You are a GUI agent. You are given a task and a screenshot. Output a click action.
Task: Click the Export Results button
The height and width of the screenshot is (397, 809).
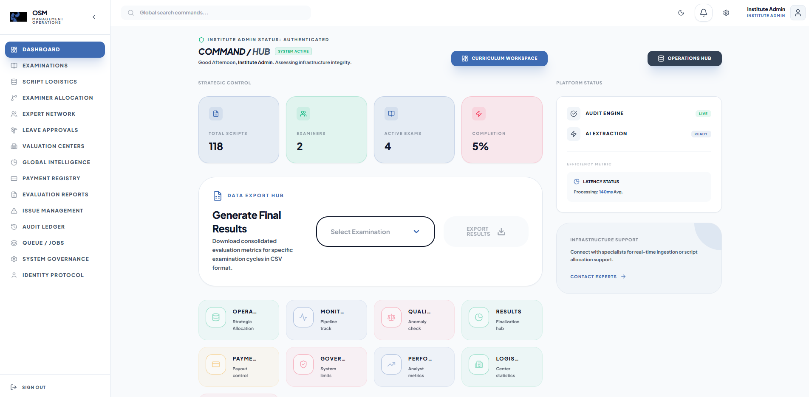pos(486,232)
